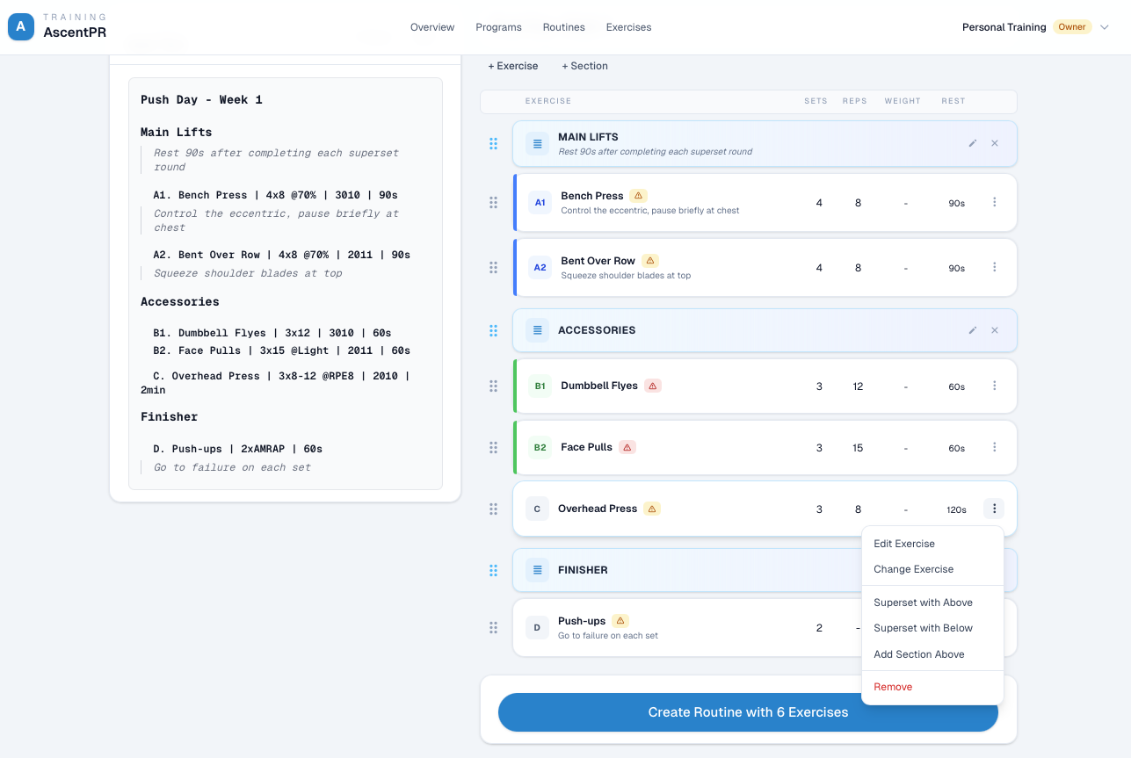This screenshot has width=1131, height=758.
Task: Open the Exercises page from the top navigation
Action: pyautogui.click(x=628, y=27)
